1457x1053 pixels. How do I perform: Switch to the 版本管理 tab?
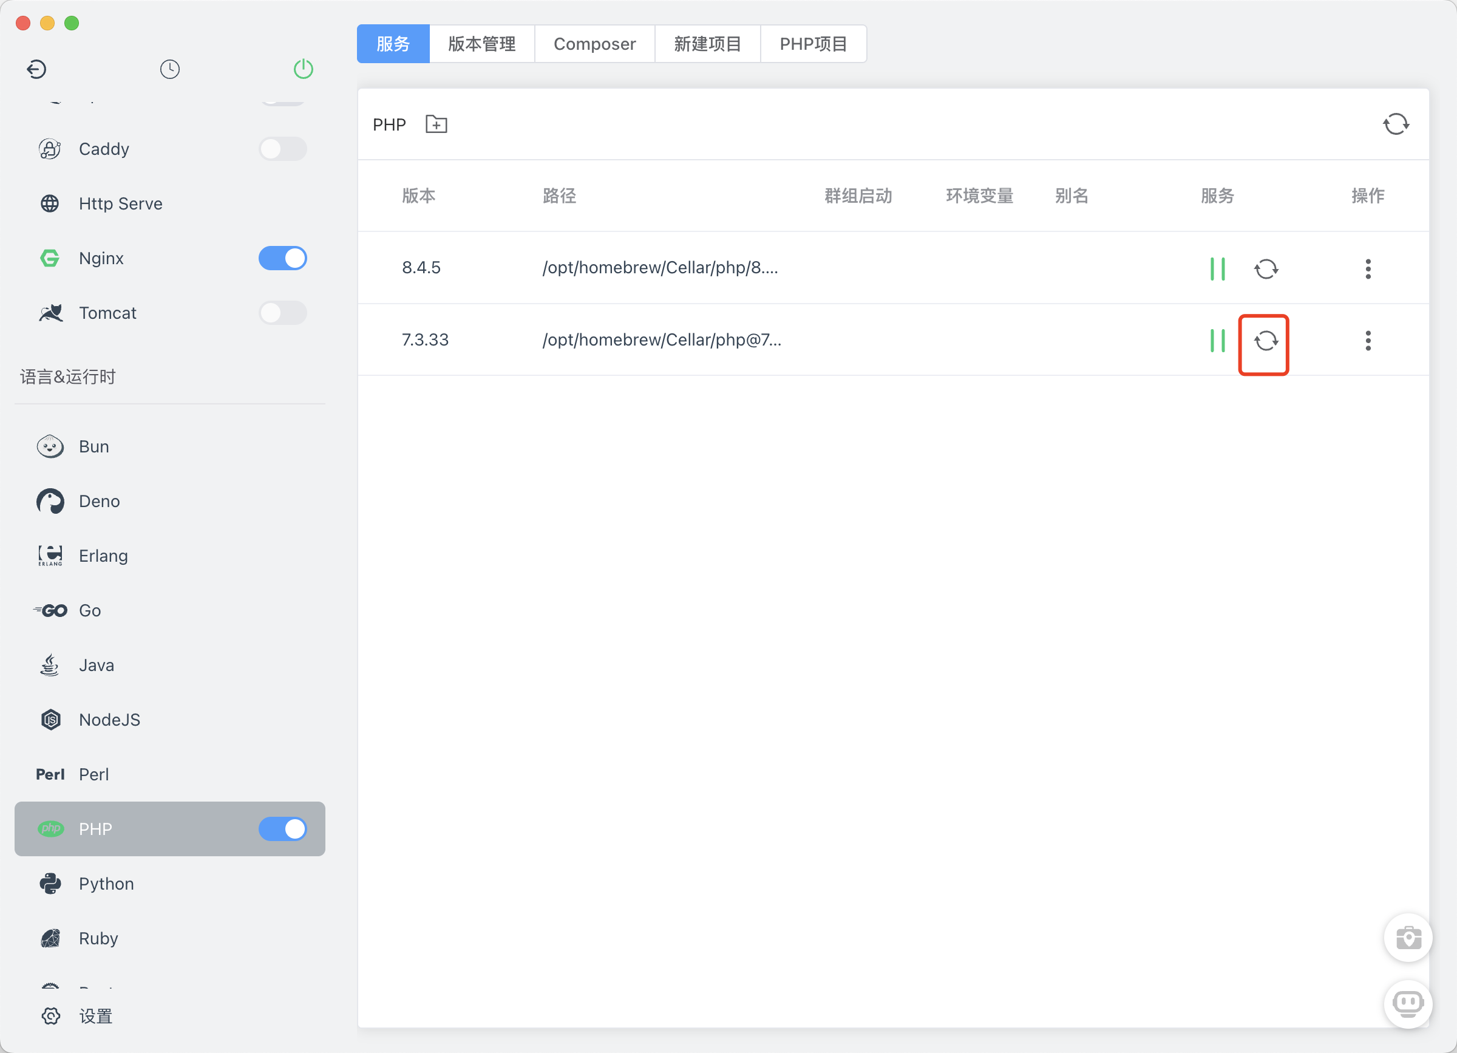coord(481,44)
